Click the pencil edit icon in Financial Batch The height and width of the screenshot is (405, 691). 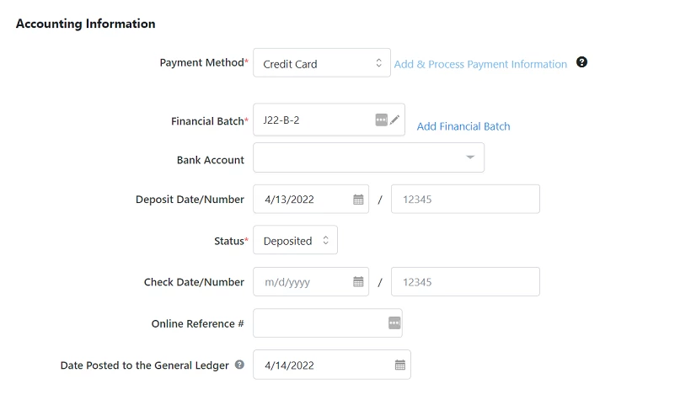pos(395,120)
